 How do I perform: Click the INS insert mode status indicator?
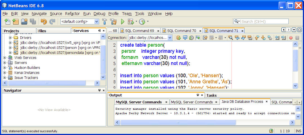tap(298, 131)
